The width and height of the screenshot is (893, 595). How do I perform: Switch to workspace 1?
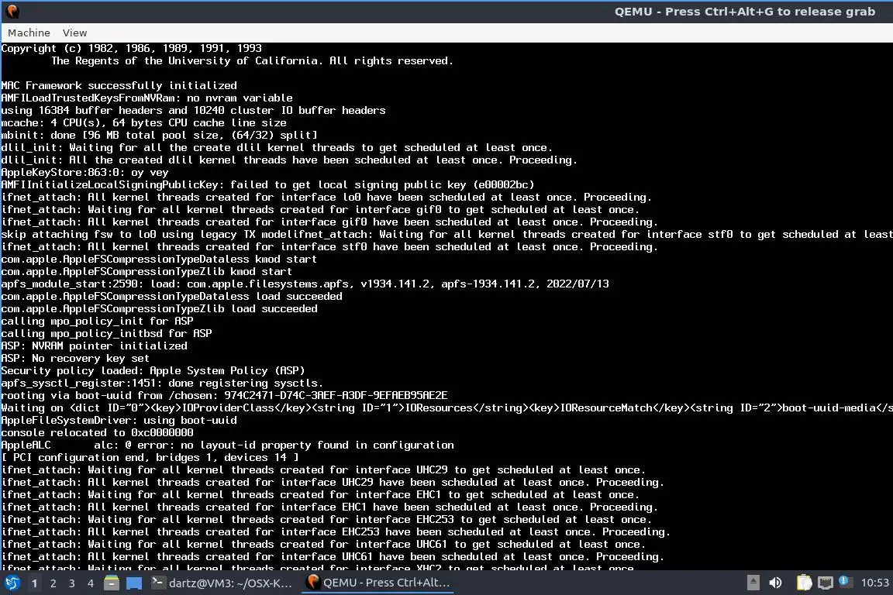click(x=34, y=583)
